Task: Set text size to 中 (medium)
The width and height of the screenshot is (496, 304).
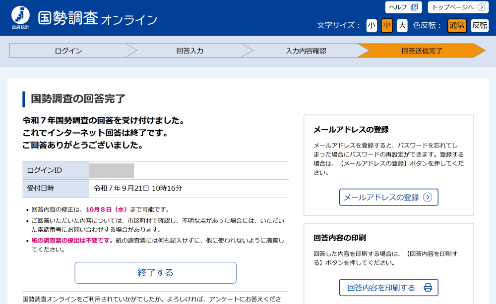Action: [387, 25]
